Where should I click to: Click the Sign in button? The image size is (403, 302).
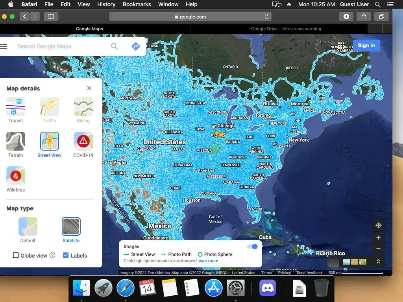(366, 46)
